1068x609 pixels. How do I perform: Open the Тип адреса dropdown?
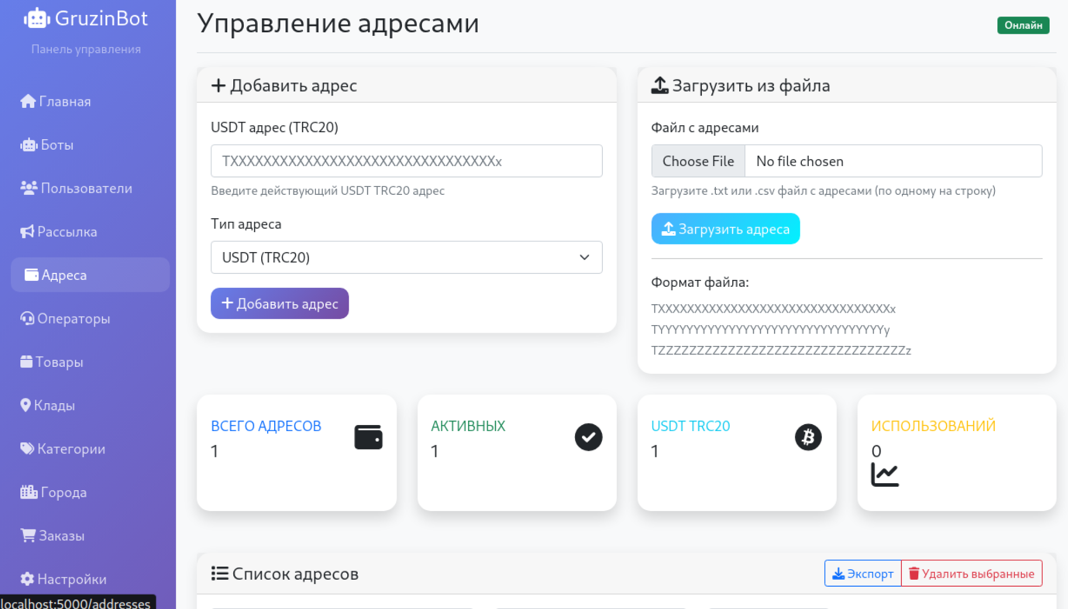pyautogui.click(x=406, y=258)
